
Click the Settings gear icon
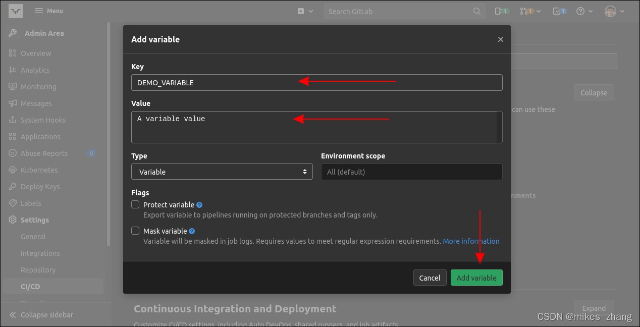(13, 220)
